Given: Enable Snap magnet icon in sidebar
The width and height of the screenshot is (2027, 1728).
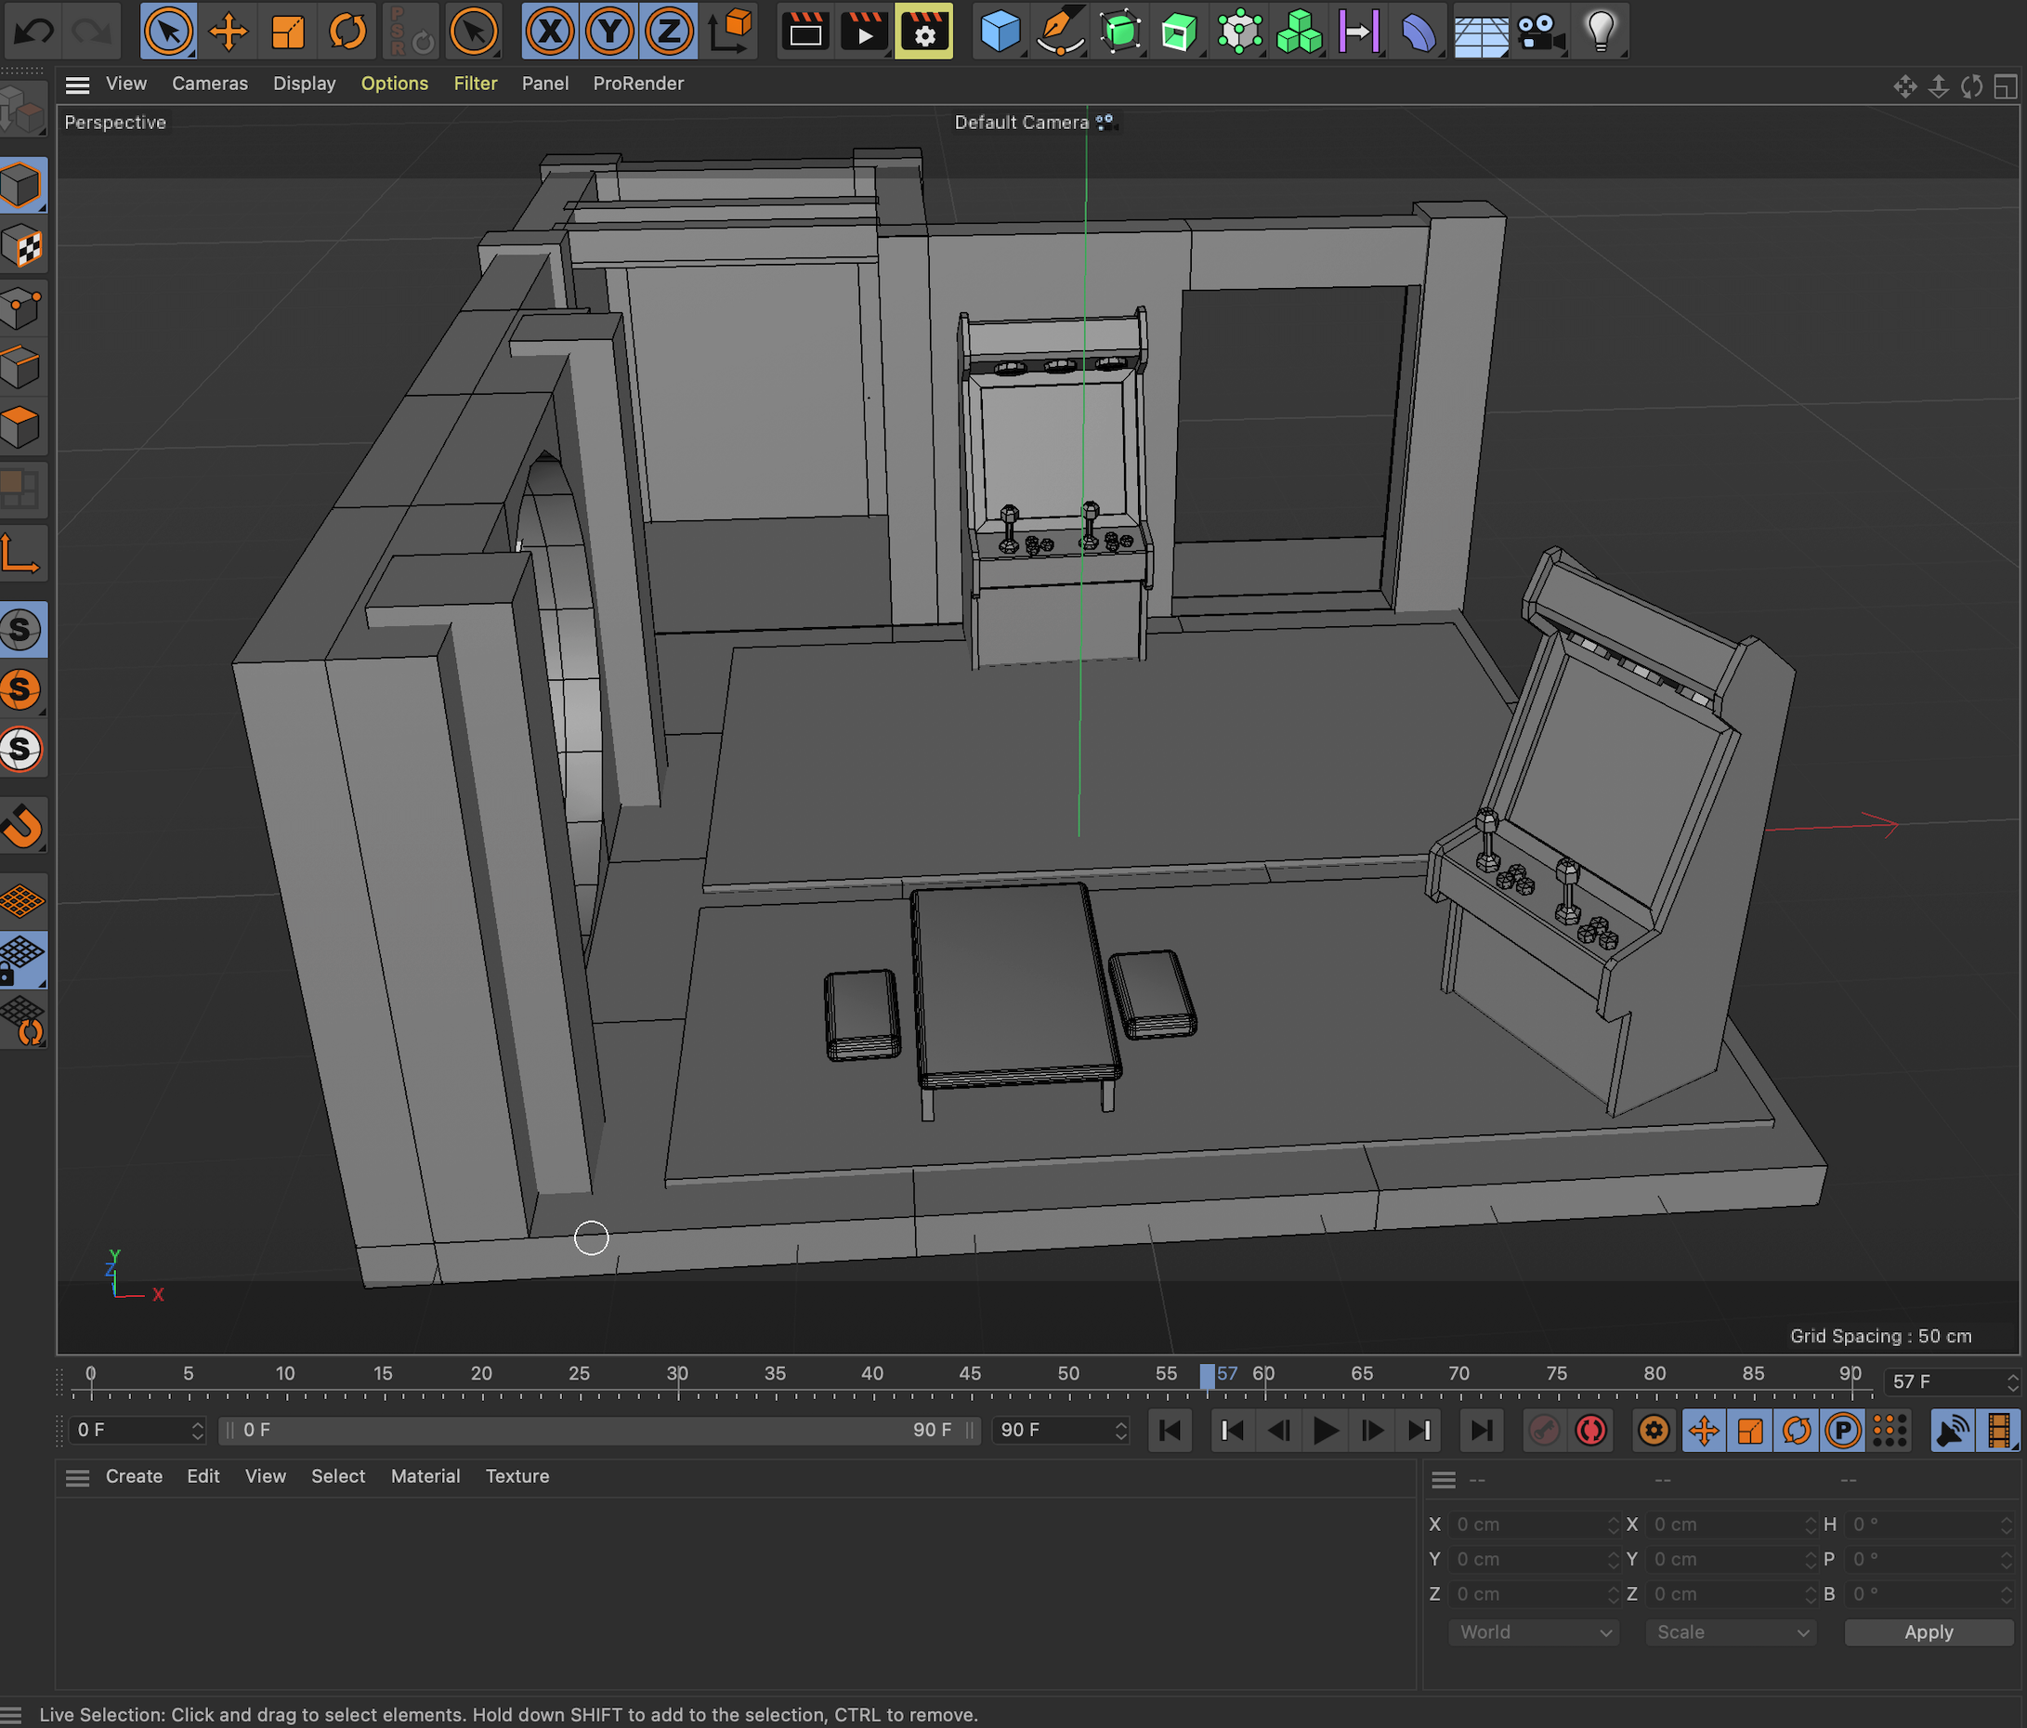Looking at the screenshot, I should 22,827.
